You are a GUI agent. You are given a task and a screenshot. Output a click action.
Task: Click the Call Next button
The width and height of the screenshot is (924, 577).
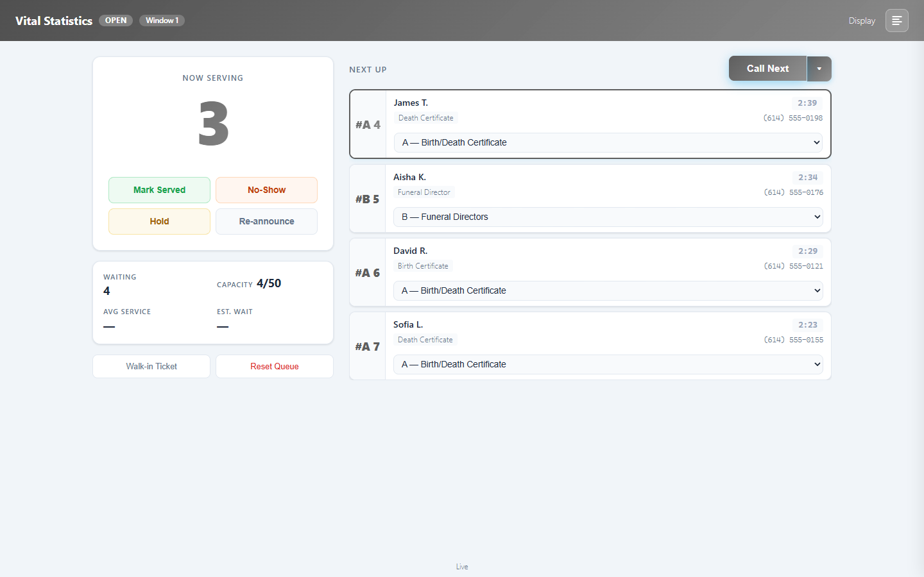click(767, 69)
